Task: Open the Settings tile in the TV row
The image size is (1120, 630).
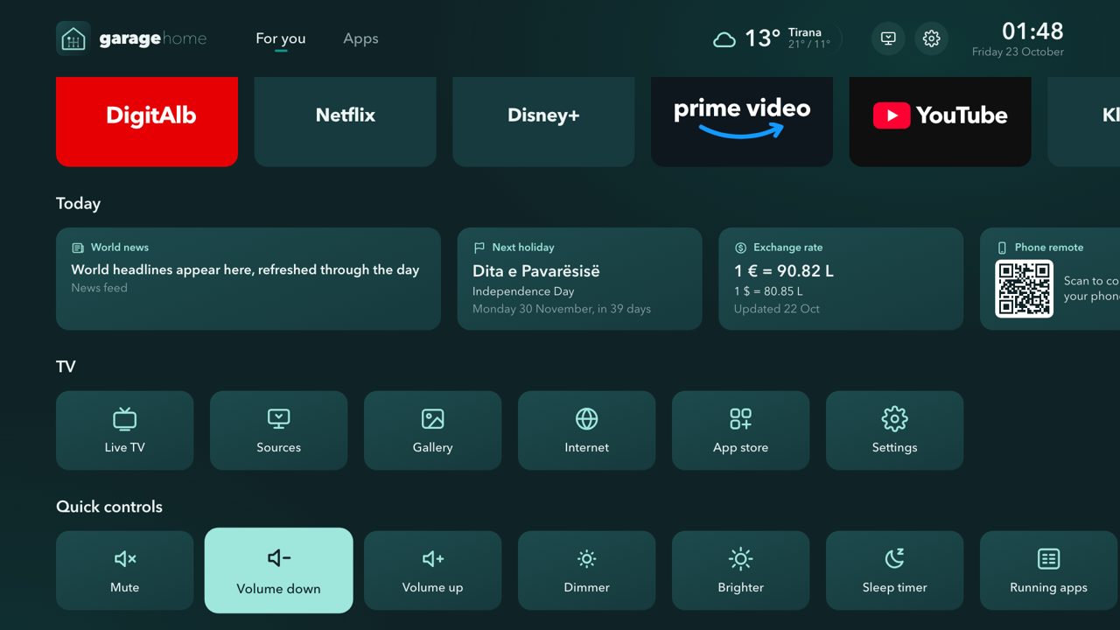Action: [894, 430]
